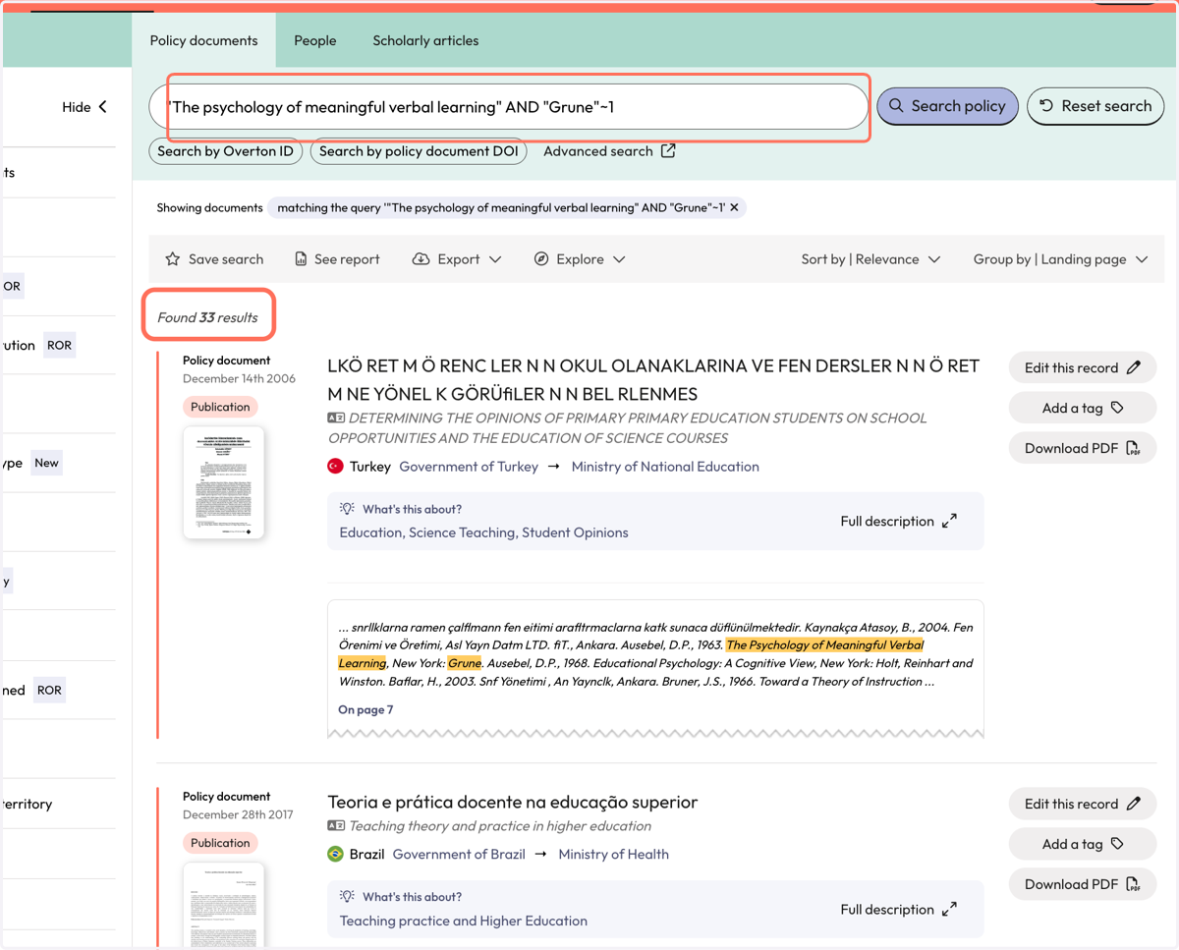
Task: Click the Publication tag on Turkey document
Action: [x=220, y=407]
